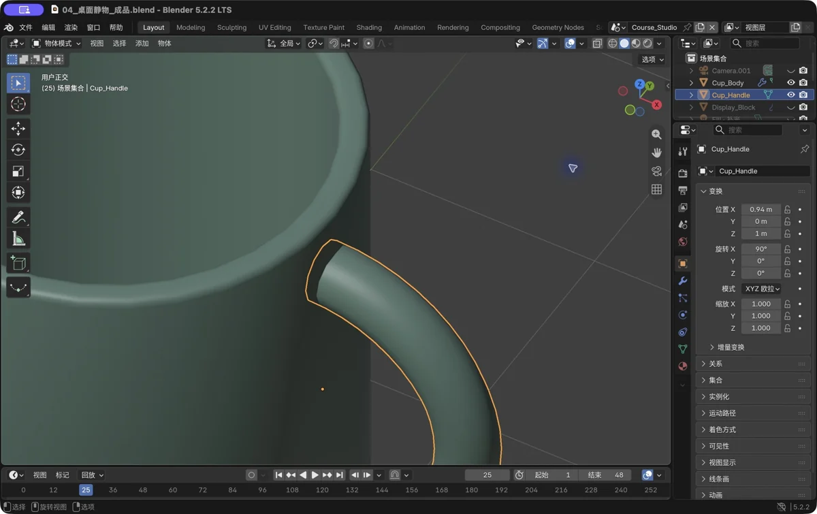Lock the Rotation X value
The width and height of the screenshot is (817, 514).
[788, 249]
